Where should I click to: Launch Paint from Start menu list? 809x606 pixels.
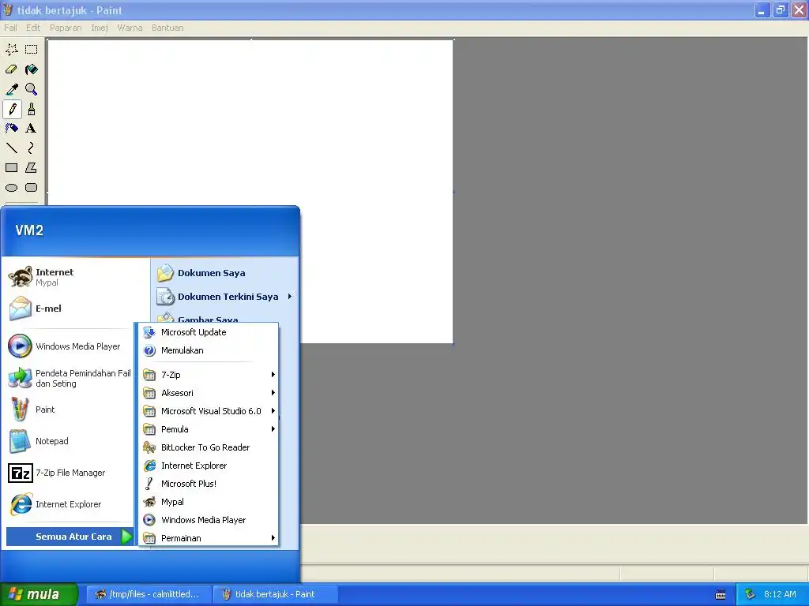pos(70,410)
